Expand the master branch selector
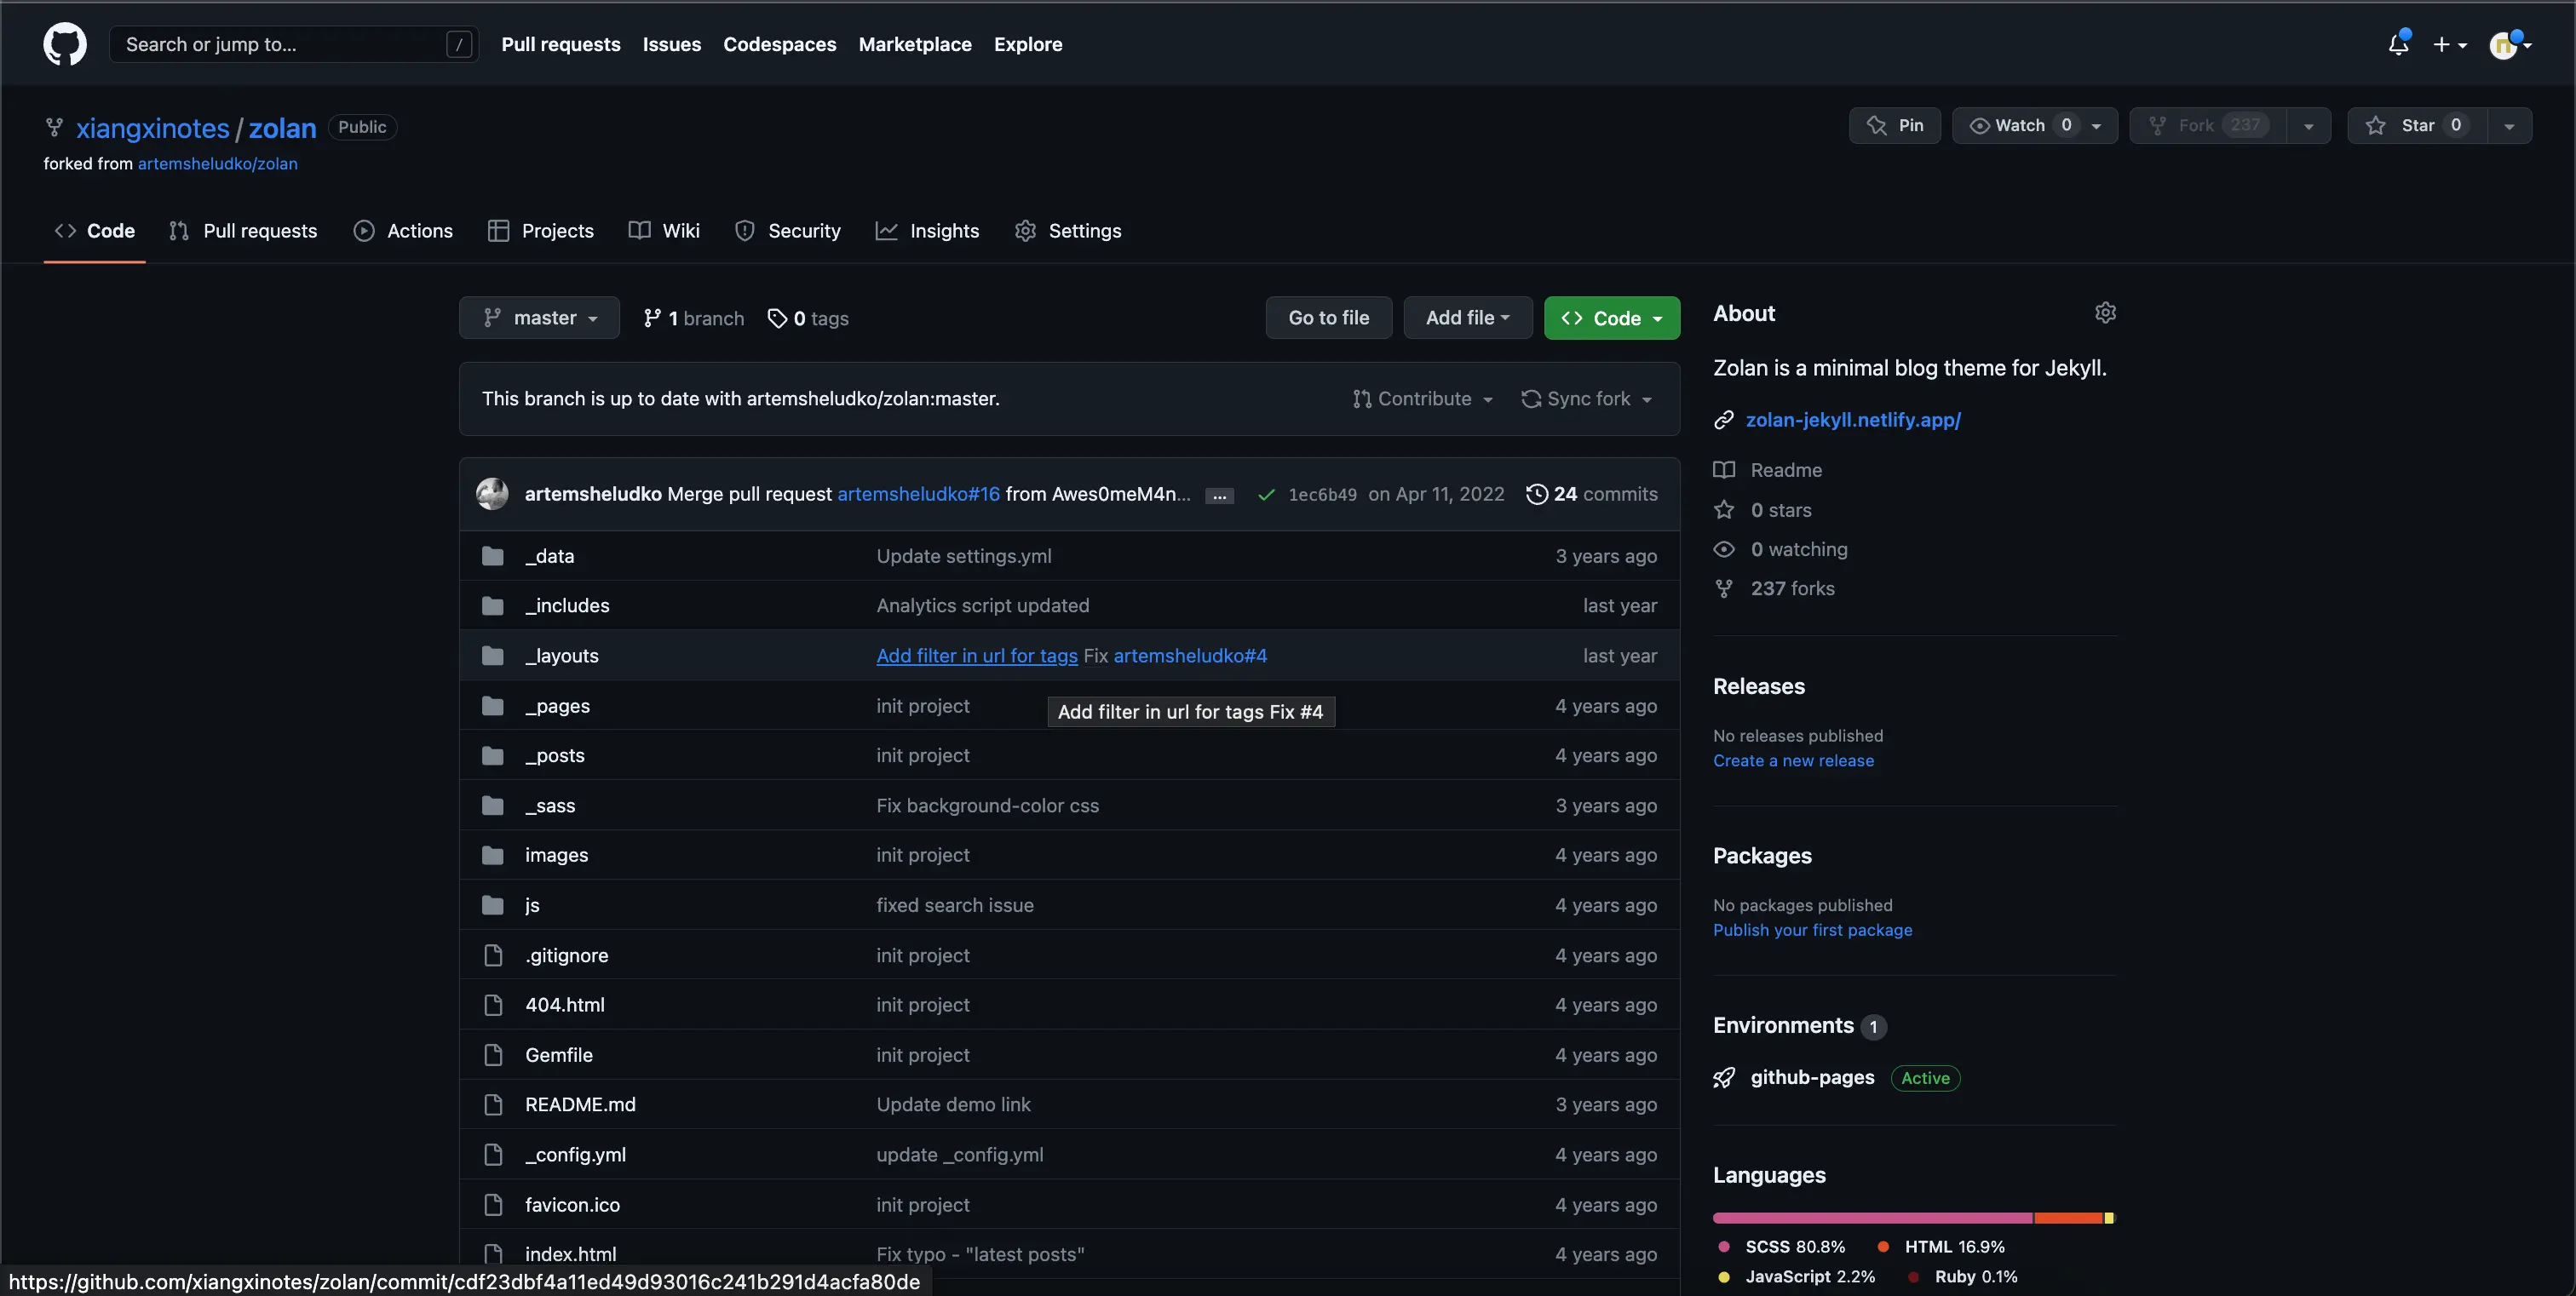2576x1296 pixels. 538,317
